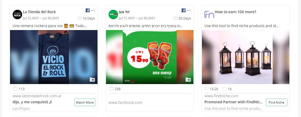Click the green store avatar on the ketchup ad
The height and width of the screenshot is (117, 301).
click(113, 14)
